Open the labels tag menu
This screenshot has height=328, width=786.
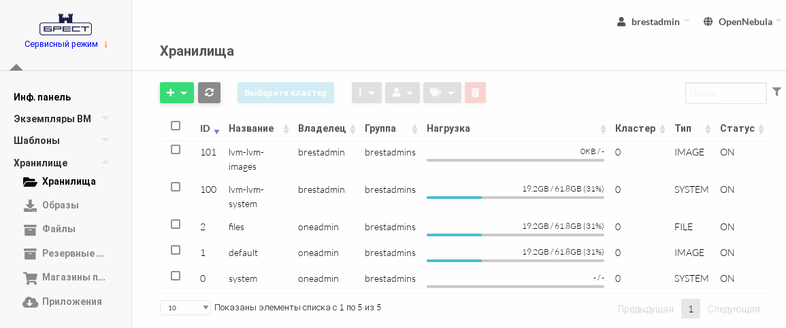pos(442,93)
